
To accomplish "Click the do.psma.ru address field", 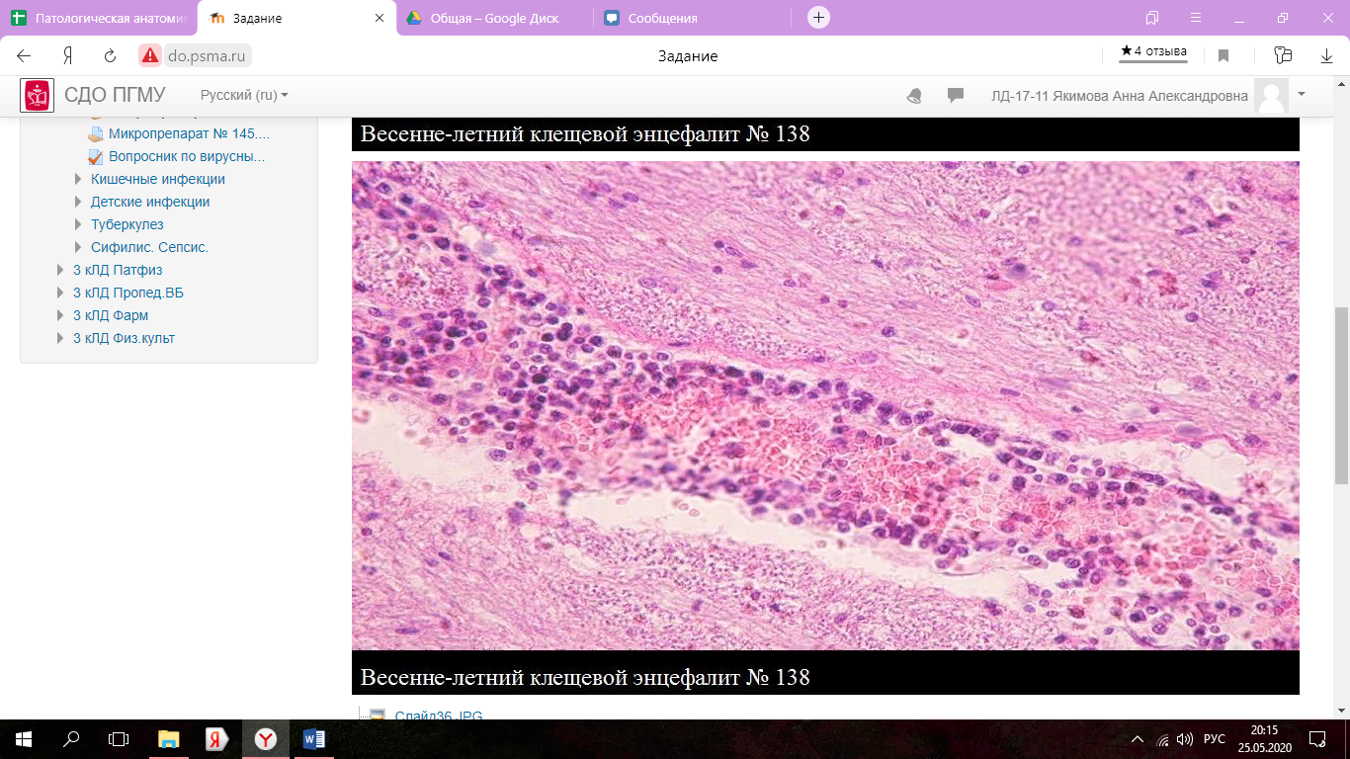I will [207, 56].
